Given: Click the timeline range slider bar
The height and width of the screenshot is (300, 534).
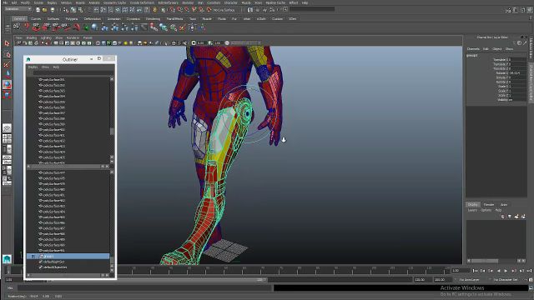Looking at the screenshot, I should pos(157,280).
